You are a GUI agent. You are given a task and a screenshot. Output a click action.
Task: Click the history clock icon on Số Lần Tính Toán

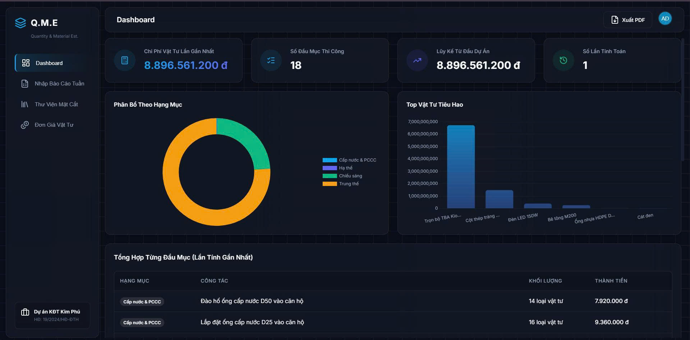563,60
